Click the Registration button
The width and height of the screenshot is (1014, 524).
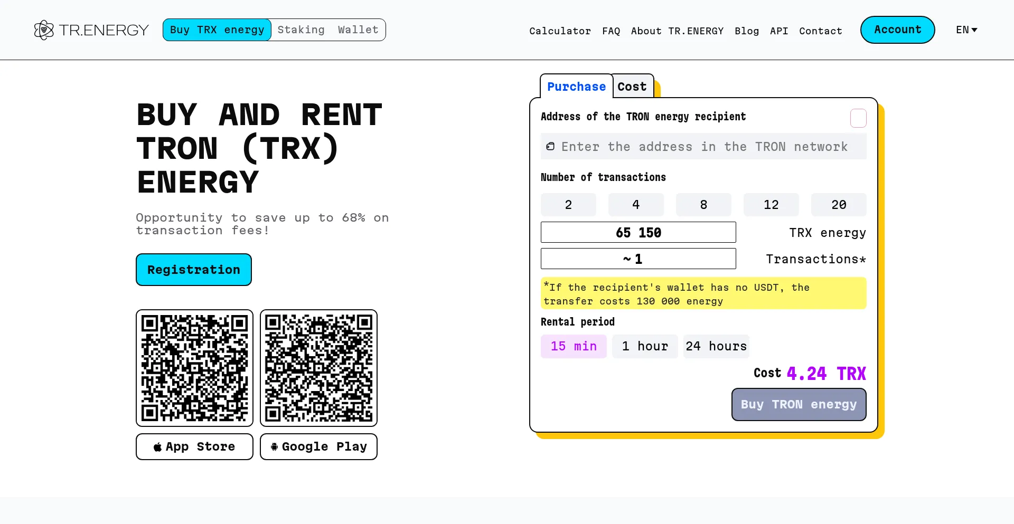[194, 270]
